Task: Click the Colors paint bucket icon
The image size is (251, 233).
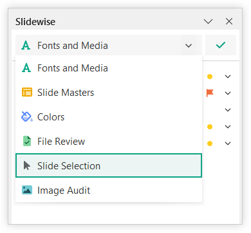Action: point(27,116)
